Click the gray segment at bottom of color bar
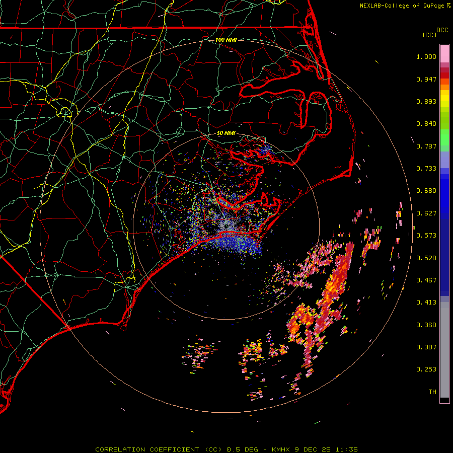453x453 pixels. click(x=444, y=350)
